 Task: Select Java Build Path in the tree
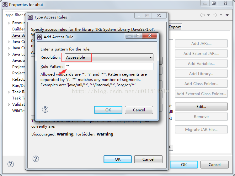pos(19,35)
